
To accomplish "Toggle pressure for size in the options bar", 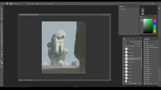I will pyautogui.click(x=51, y=4).
